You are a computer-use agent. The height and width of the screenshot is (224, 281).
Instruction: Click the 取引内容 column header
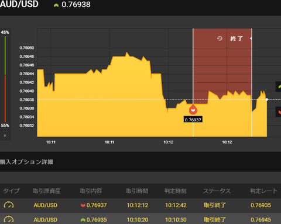pyautogui.click(x=91, y=191)
